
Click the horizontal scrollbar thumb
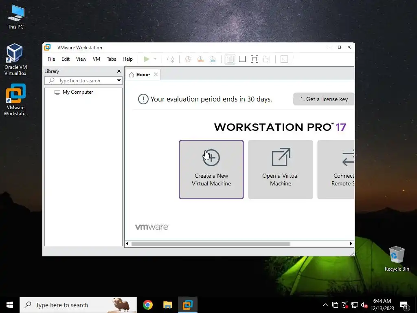click(211, 244)
